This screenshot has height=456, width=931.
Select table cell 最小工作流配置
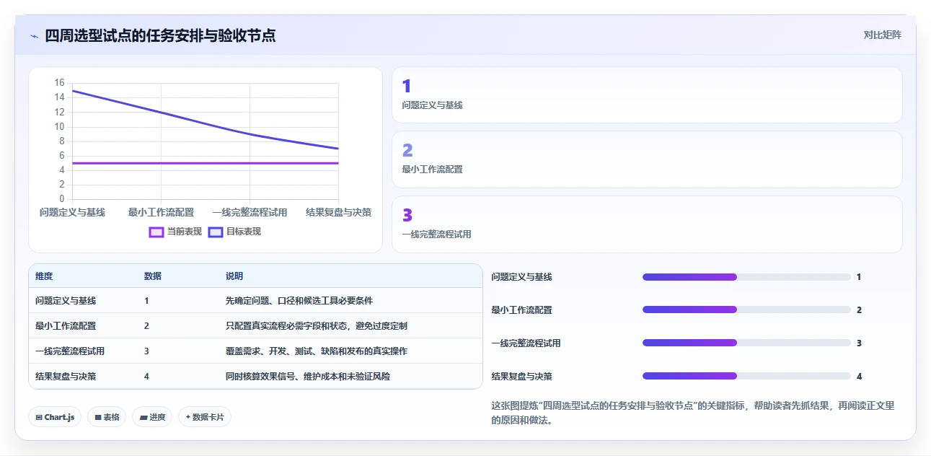click(66, 326)
